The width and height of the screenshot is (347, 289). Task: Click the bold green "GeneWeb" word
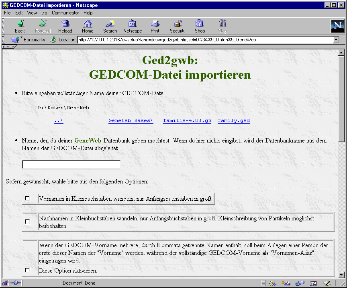click(x=88, y=140)
